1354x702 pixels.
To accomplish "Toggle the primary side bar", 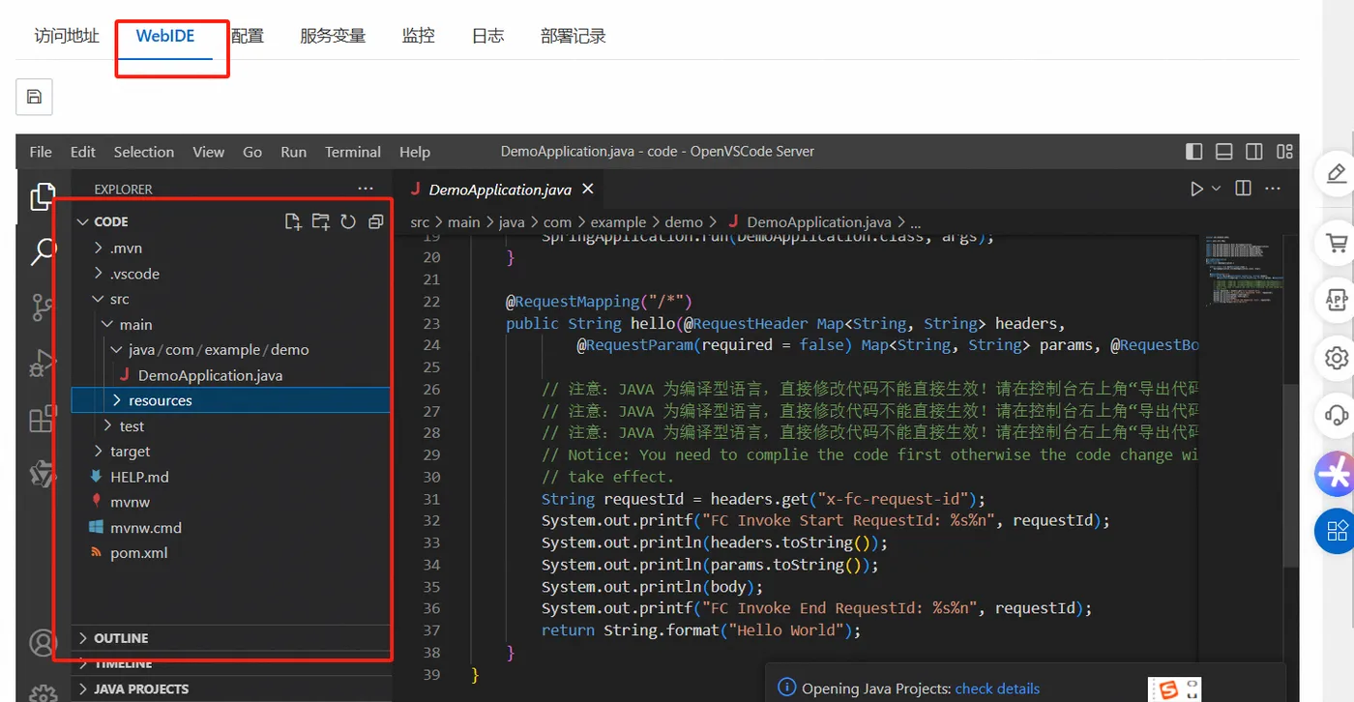I will [1194, 152].
